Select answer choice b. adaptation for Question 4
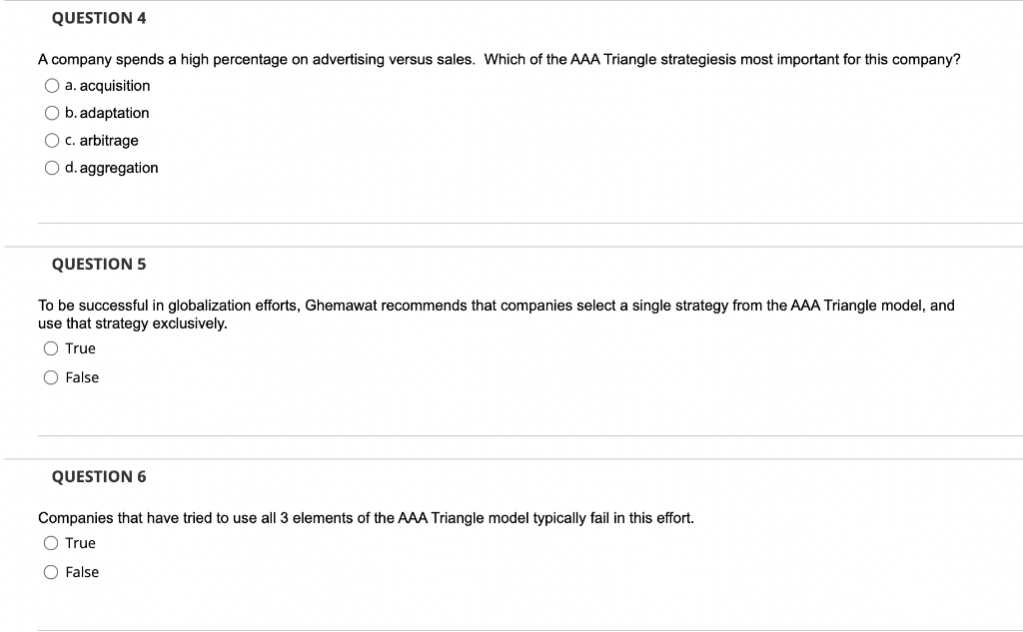Image resolution: width=1023 pixels, height=632 pixels. [x=51, y=113]
